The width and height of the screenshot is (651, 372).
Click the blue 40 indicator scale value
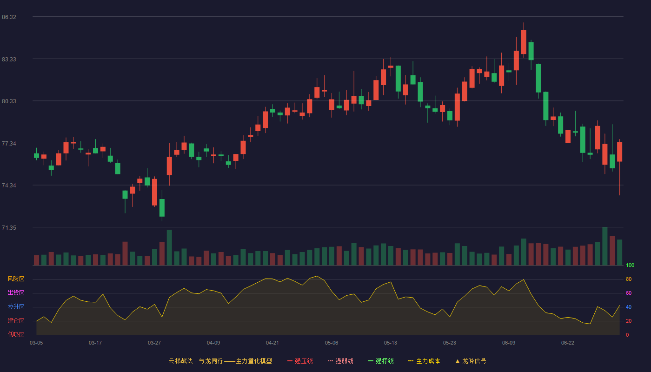click(x=629, y=307)
